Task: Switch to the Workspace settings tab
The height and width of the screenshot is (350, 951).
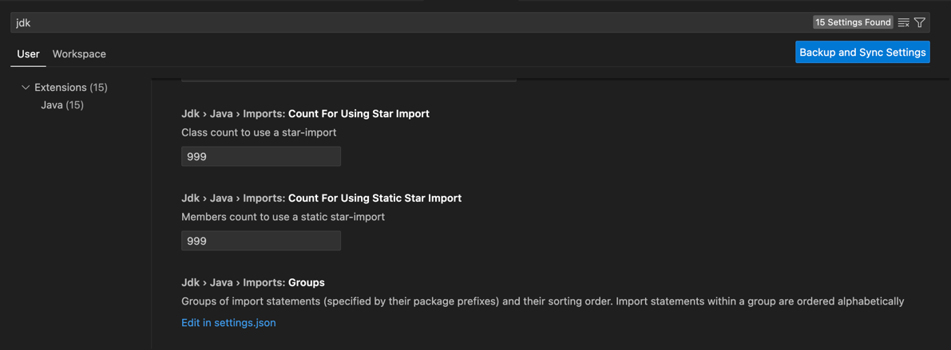Action: click(x=79, y=54)
